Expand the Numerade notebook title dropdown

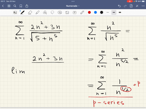(x=73, y=6)
